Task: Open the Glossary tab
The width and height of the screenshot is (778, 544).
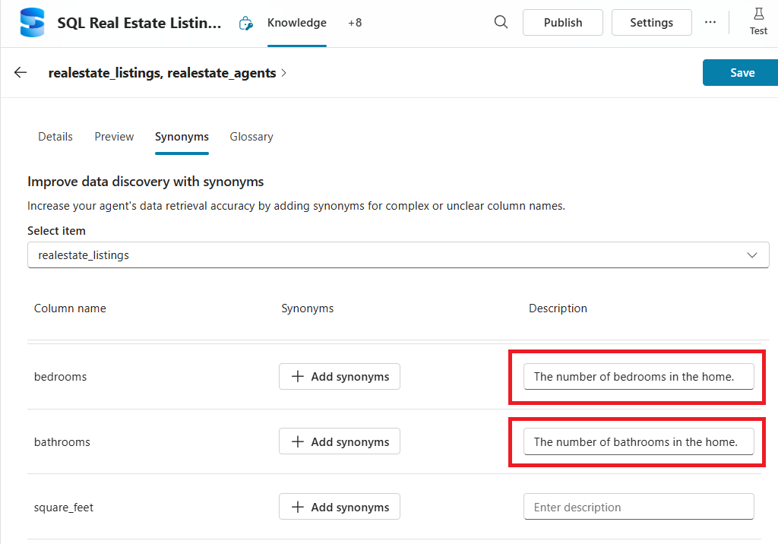Action: (x=251, y=137)
